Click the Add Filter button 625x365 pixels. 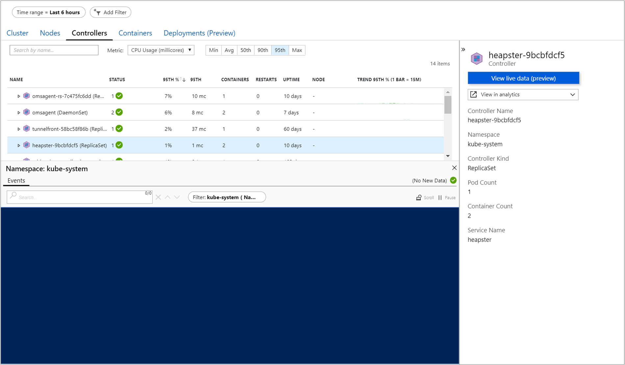[x=111, y=12]
